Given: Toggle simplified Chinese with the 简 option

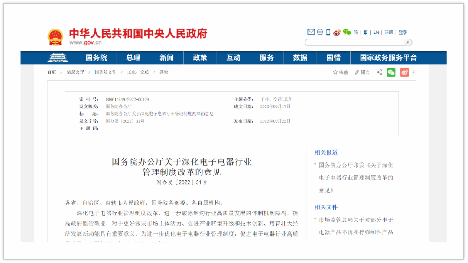Looking at the screenshot, I should [355, 32].
